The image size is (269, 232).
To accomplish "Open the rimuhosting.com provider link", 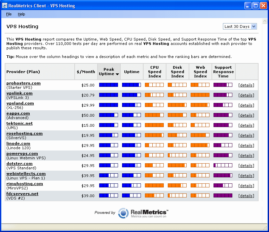I will 25,184.
